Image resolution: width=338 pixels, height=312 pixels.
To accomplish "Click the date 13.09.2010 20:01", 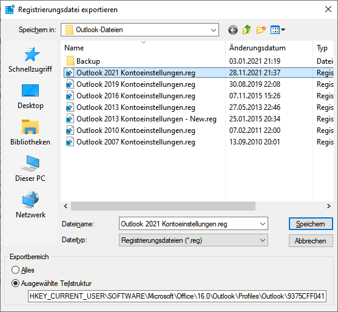I will pyautogui.click(x=255, y=142).
